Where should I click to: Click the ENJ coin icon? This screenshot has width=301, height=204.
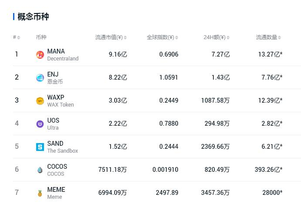point(40,78)
